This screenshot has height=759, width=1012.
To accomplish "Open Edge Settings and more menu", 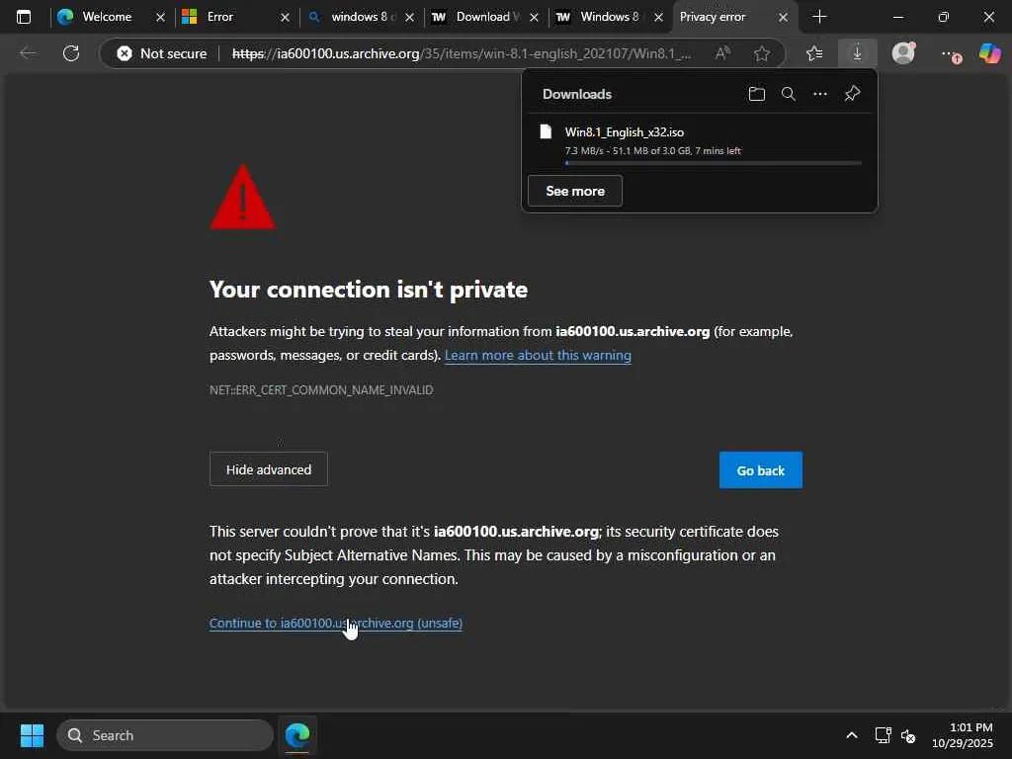I will (948, 53).
